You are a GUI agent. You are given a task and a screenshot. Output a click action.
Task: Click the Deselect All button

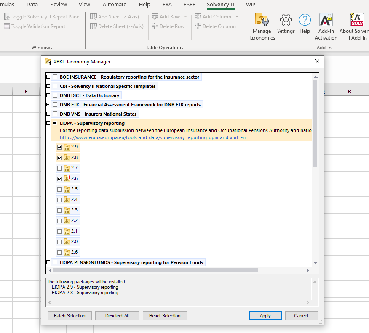pos(117,316)
